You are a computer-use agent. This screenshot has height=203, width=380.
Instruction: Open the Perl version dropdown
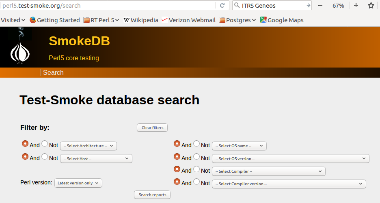click(78, 183)
